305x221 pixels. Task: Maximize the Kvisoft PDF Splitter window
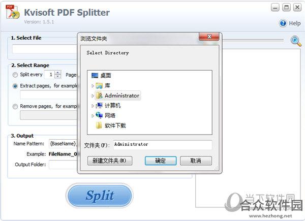(x=286, y=8)
